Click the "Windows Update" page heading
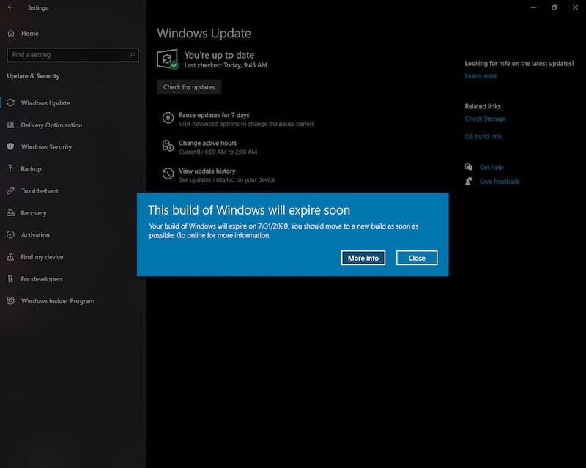Viewport: 586px width, 468px height. point(204,33)
